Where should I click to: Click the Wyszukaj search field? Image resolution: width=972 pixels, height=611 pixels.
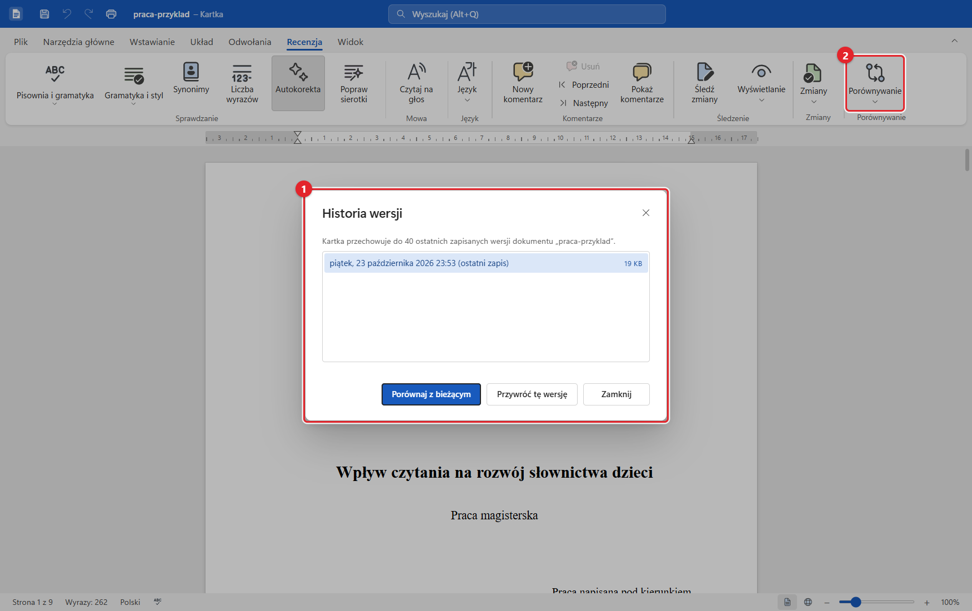point(527,14)
